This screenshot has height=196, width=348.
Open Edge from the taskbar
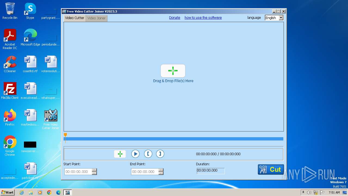[x=58, y=192]
